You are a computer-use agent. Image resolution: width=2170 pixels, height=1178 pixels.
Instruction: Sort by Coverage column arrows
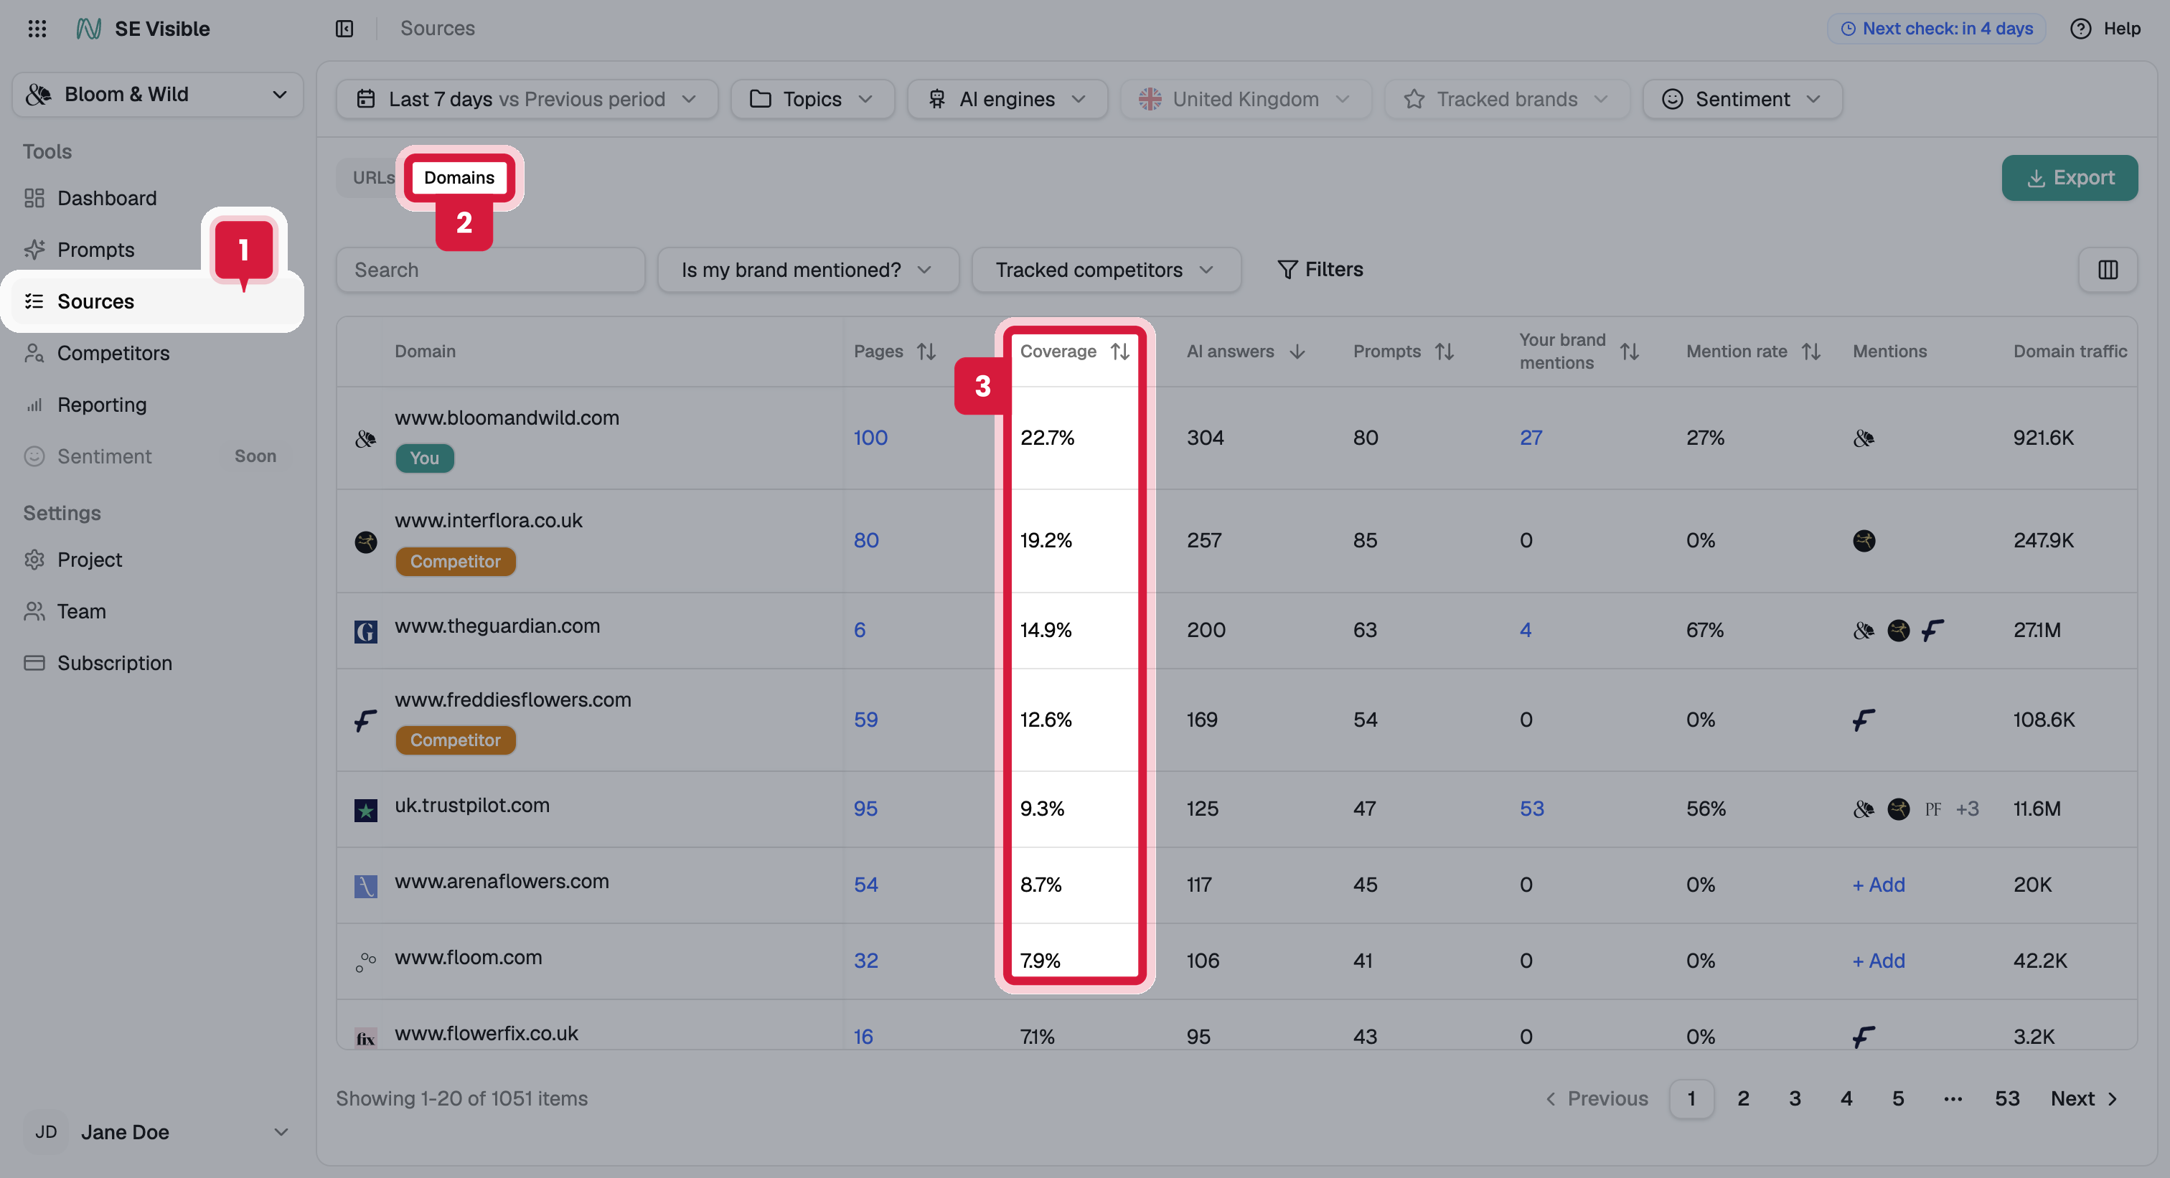click(x=1119, y=351)
